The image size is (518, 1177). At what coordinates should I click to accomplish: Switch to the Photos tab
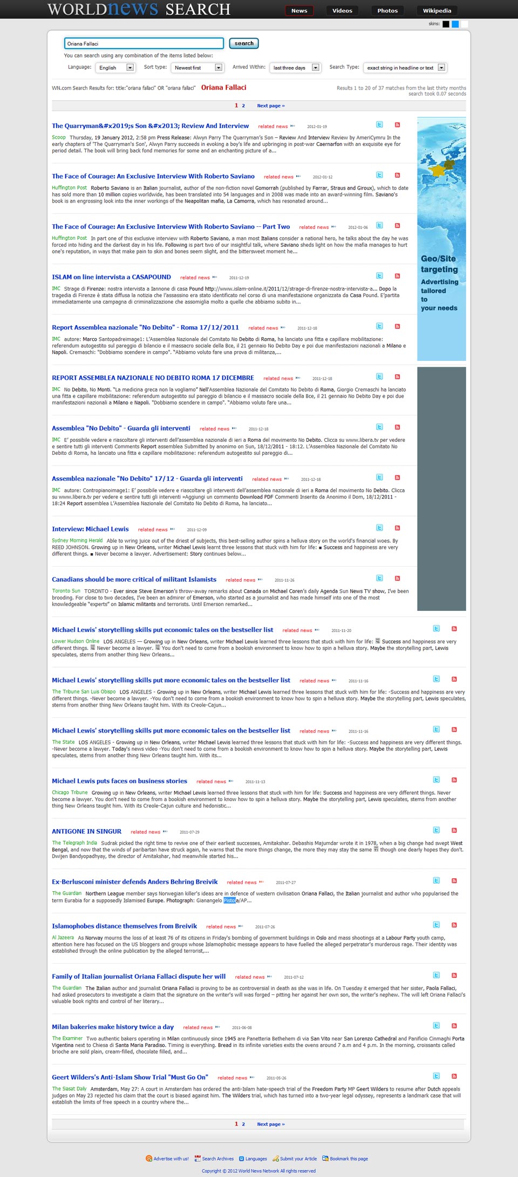click(387, 10)
